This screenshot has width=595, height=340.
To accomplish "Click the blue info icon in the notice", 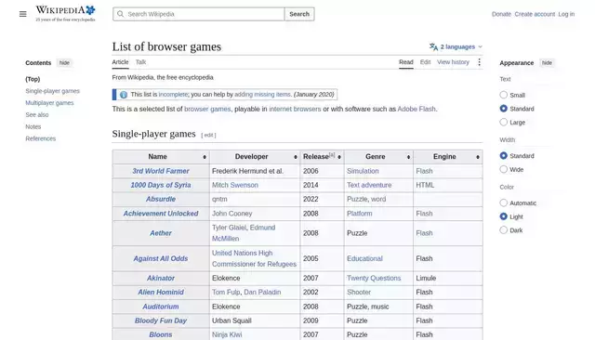I will click(124, 95).
